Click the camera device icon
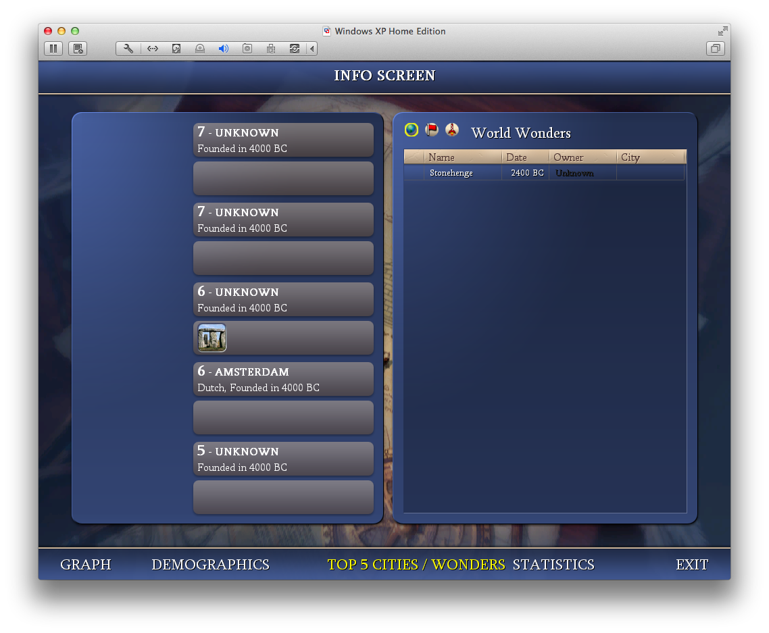Screen dimensions: 769x633 247,49
